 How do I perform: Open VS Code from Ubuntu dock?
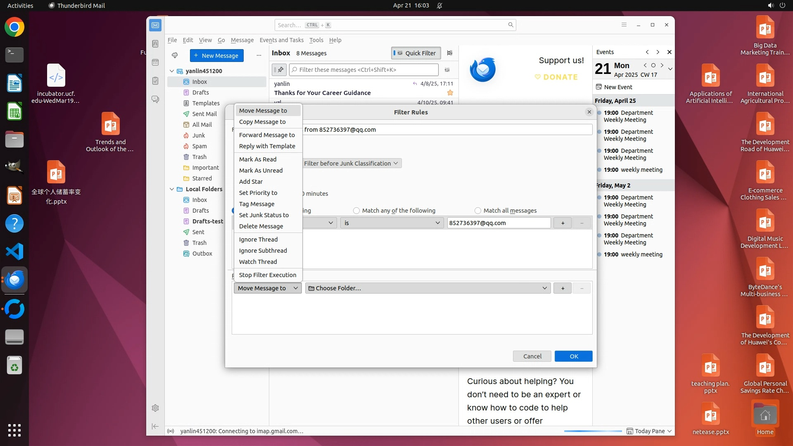click(14, 251)
